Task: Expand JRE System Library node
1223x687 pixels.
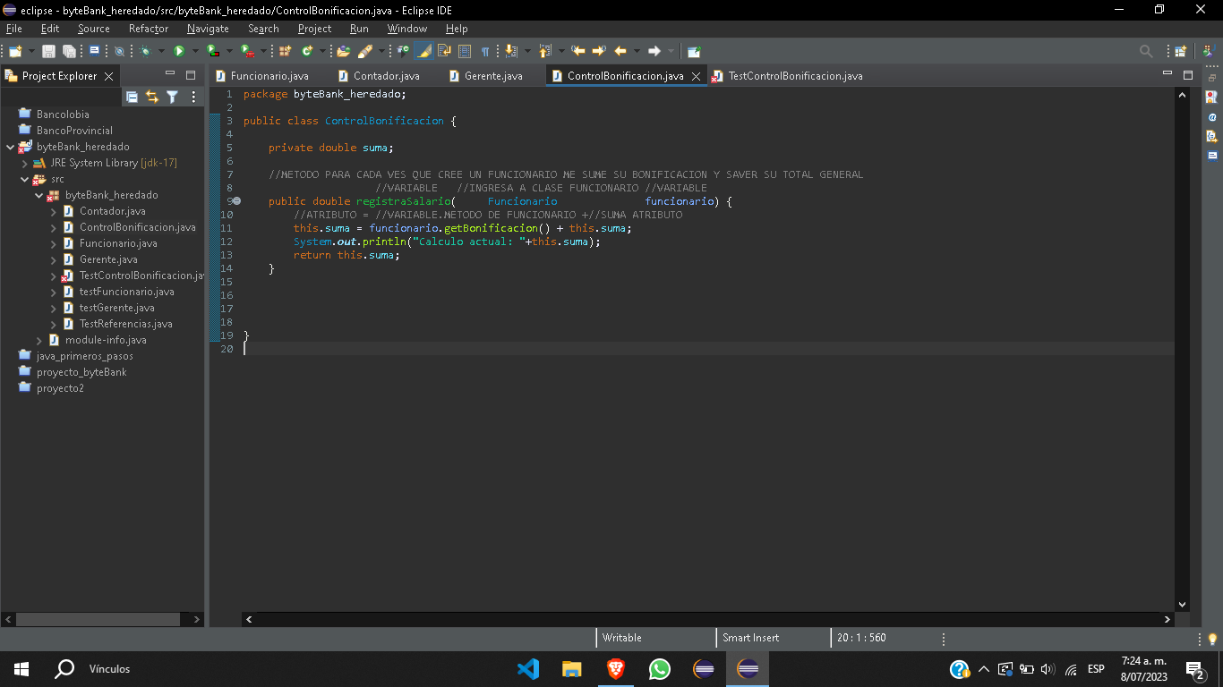Action: (25, 163)
